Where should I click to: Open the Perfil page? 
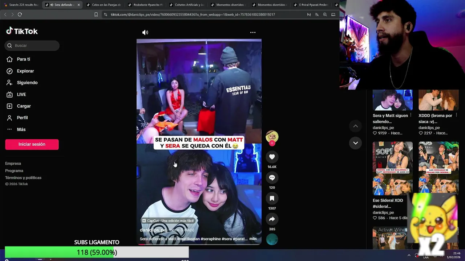22,118
